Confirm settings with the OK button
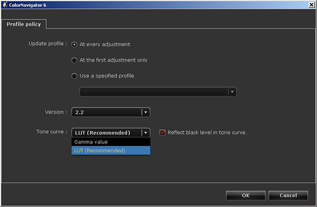 coord(246,195)
